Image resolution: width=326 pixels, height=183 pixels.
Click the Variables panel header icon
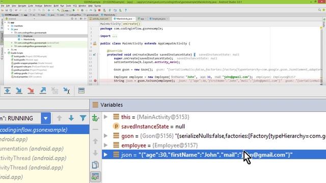coord(95,105)
